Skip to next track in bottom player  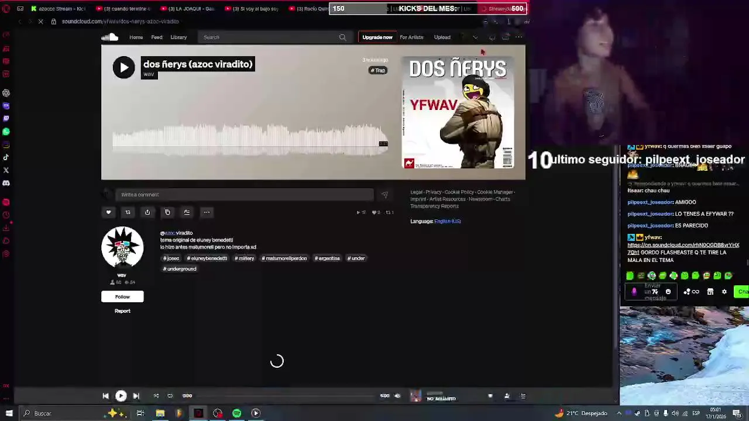tap(136, 396)
